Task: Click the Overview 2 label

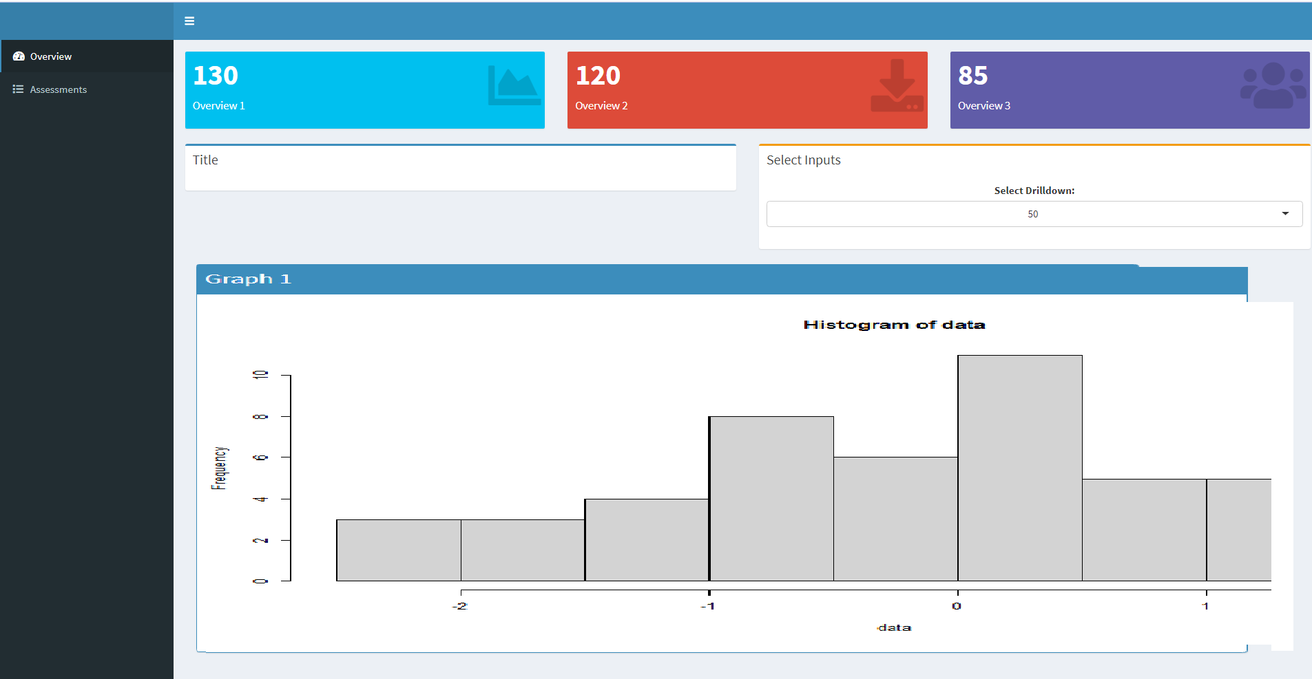Action: (x=601, y=106)
